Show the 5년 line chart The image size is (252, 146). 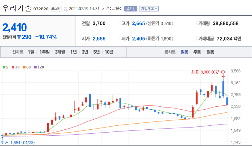(96, 52)
